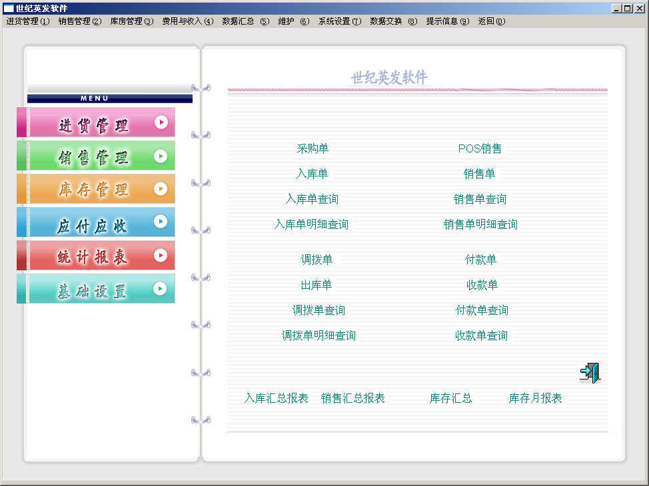
Task: Open 入库单明细查询 link
Action: coord(311,224)
